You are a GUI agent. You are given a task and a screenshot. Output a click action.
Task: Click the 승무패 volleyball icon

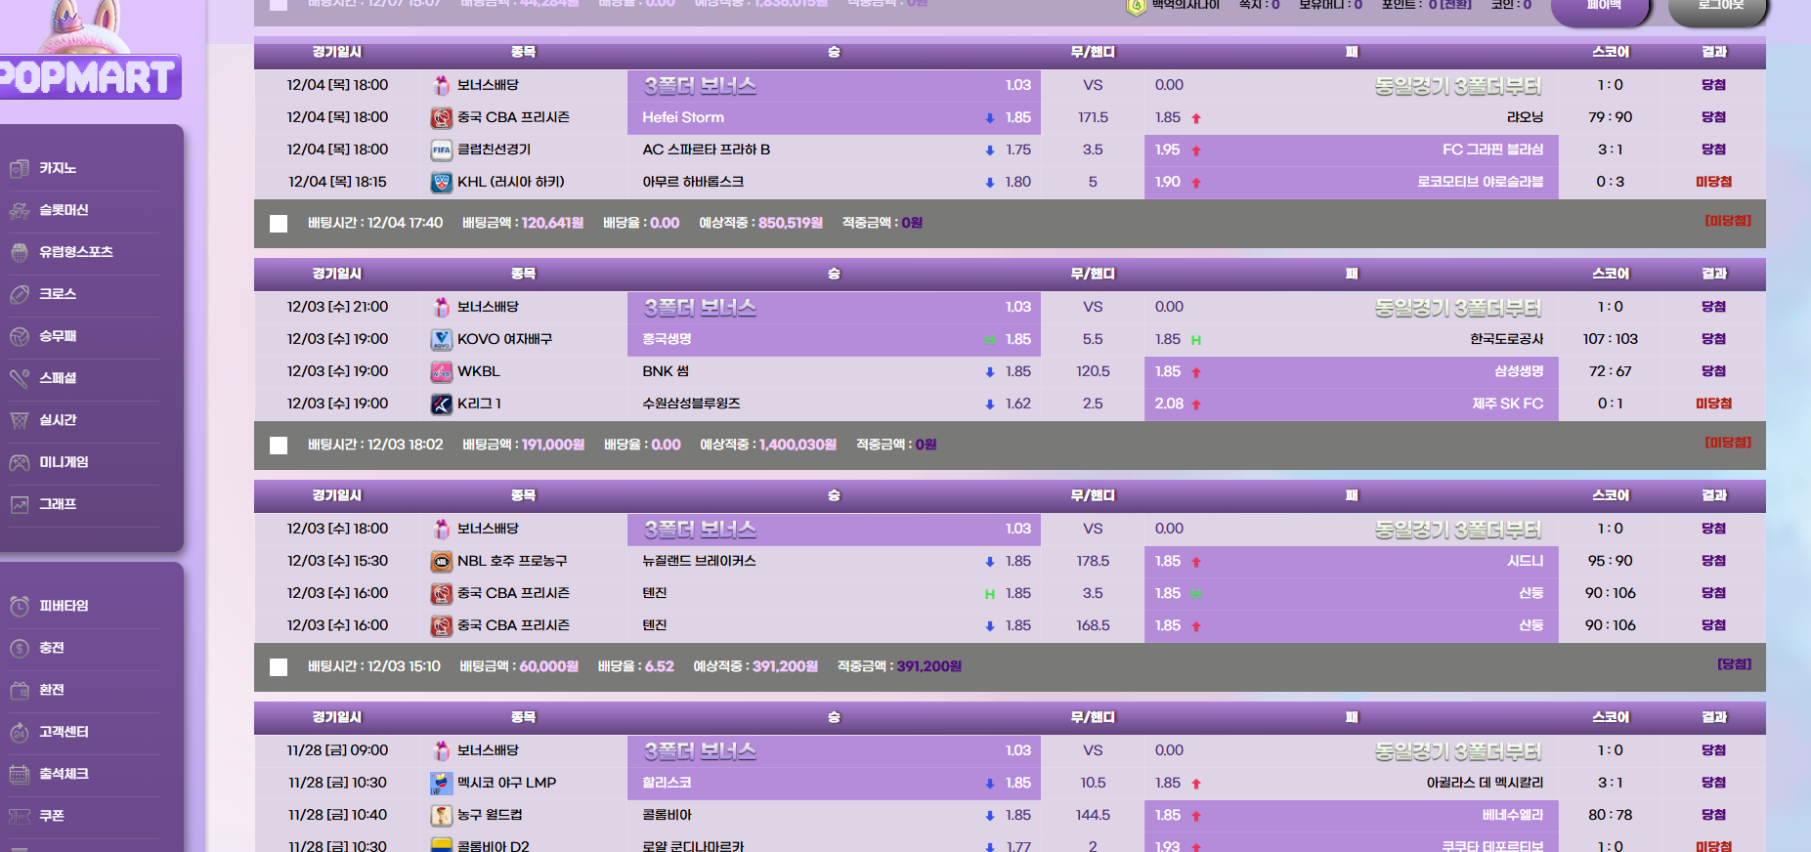click(20, 336)
